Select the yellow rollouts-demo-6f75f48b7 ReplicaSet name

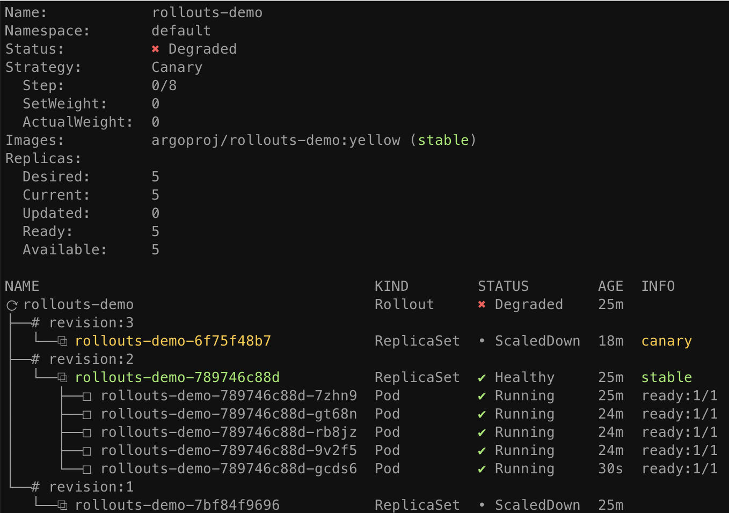[x=173, y=341]
